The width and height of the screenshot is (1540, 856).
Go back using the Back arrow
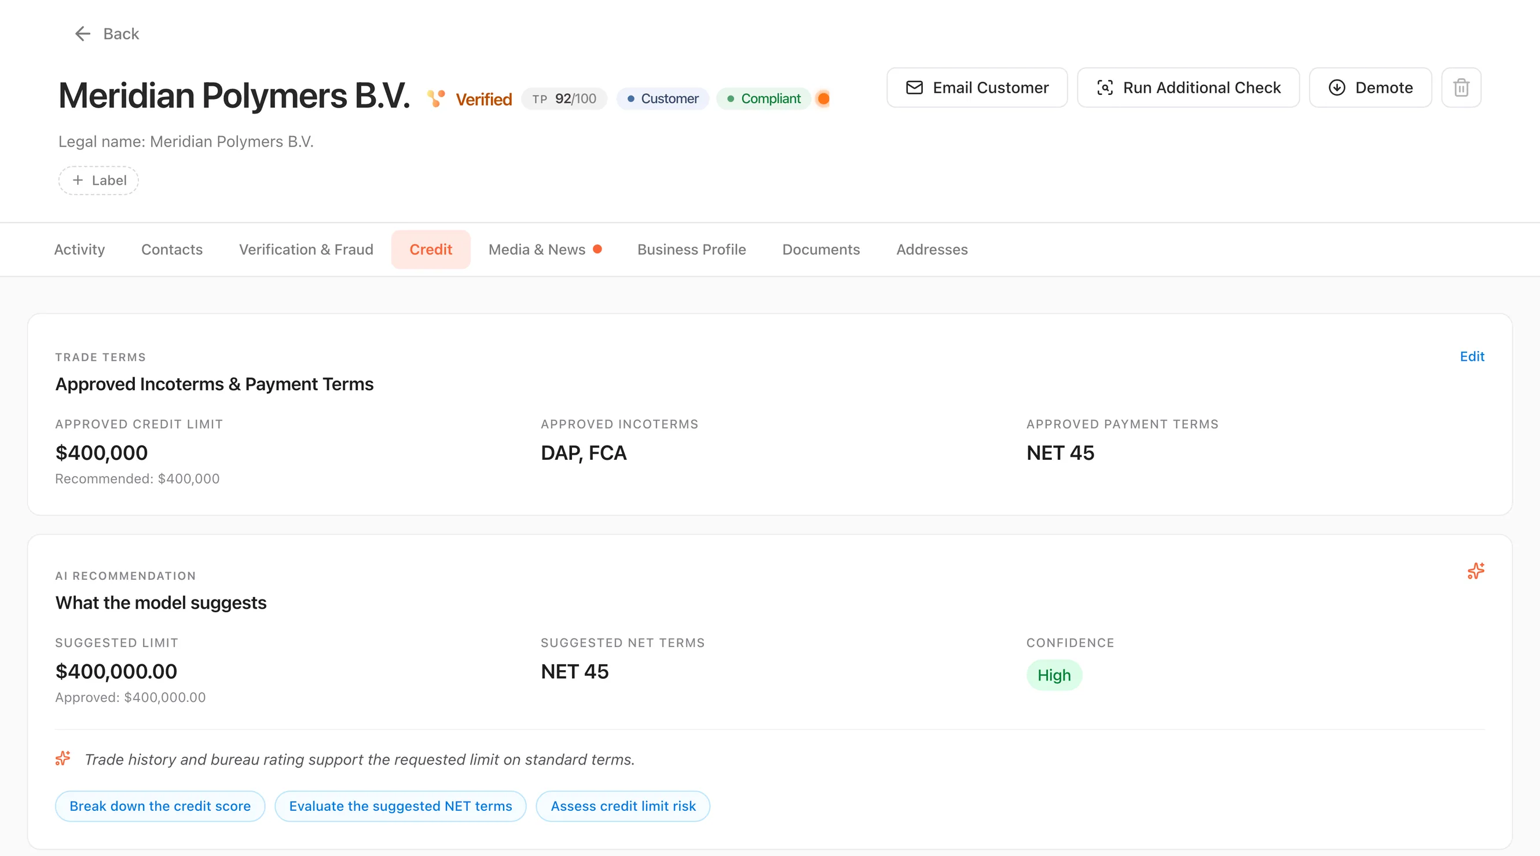pos(107,34)
